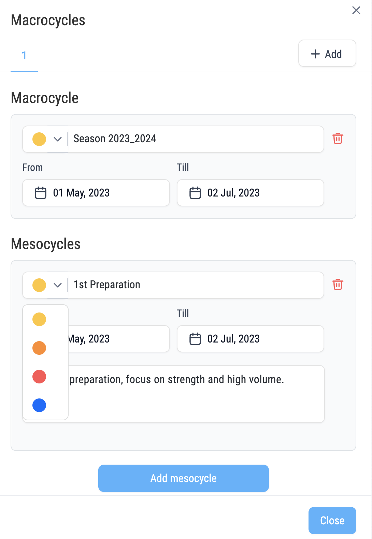Close the Macrocycles dialog with X icon
Screen dimensions: 372x539
click(x=356, y=10)
